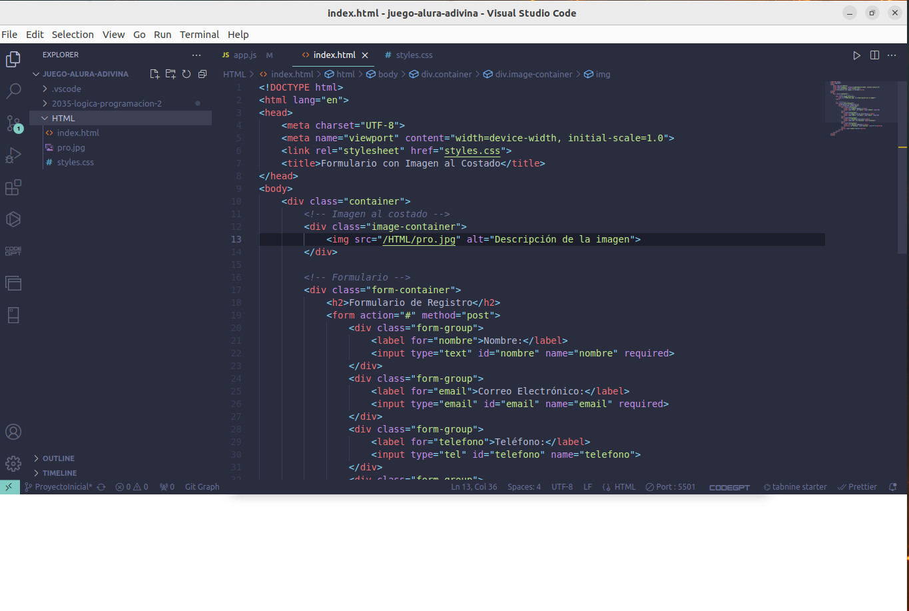Change encoding via UTF-8 indicator
This screenshot has width=909, height=611.
562,487
